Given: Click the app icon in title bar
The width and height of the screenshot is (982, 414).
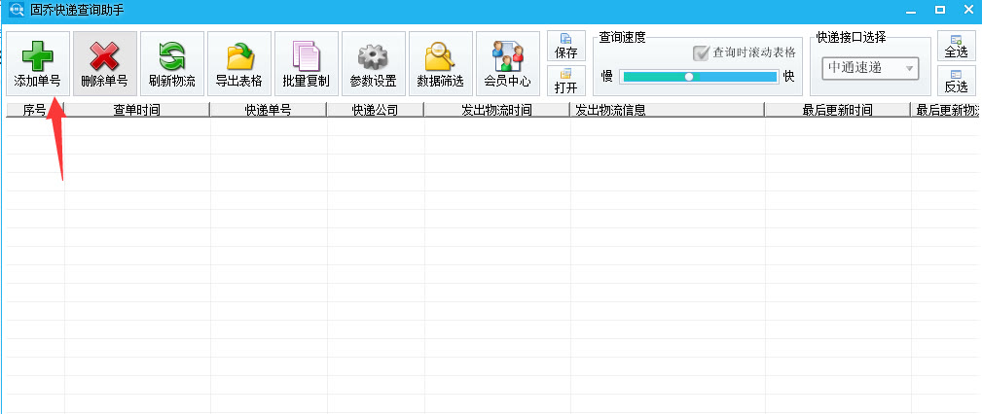Looking at the screenshot, I should [16, 10].
